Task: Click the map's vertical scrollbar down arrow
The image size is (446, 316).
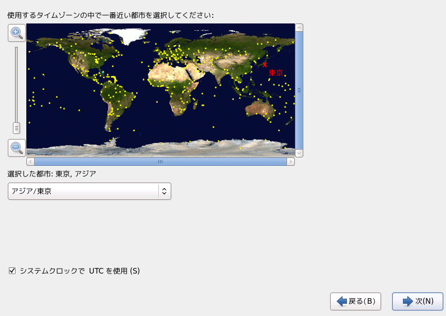Action: pos(299,152)
